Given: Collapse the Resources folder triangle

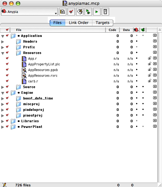Looking at the screenshot, I should pyautogui.click(x=3, y=53).
